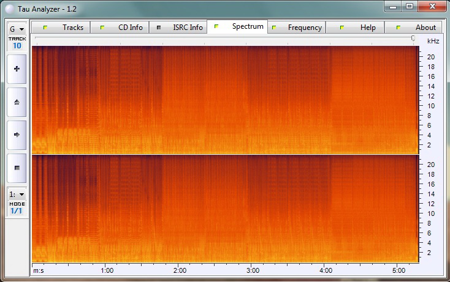Click the Tau Analyzer title bar icon
The width and height of the screenshot is (450, 282).
tap(9, 7)
